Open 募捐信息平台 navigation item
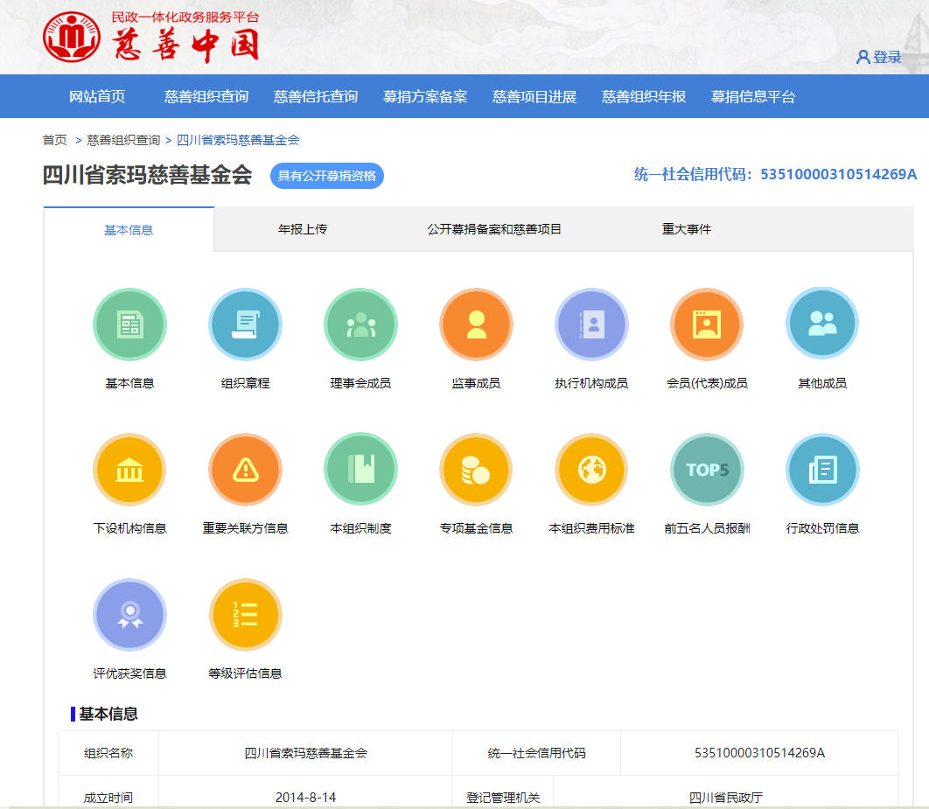This screenshot has height=809, width=929. tap(753, 96)
